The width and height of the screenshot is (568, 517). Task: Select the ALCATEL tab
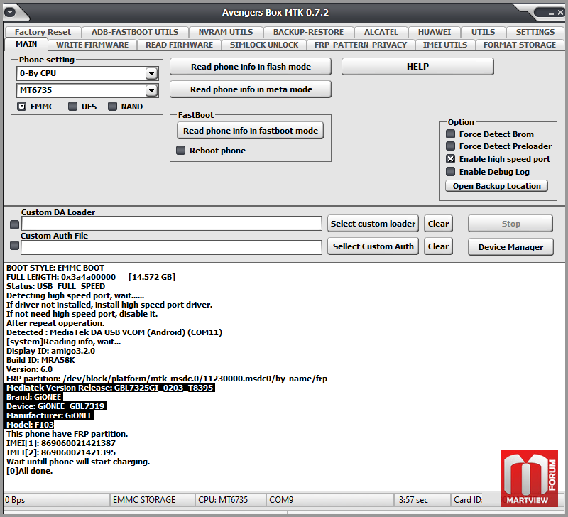tap(381, 32)
